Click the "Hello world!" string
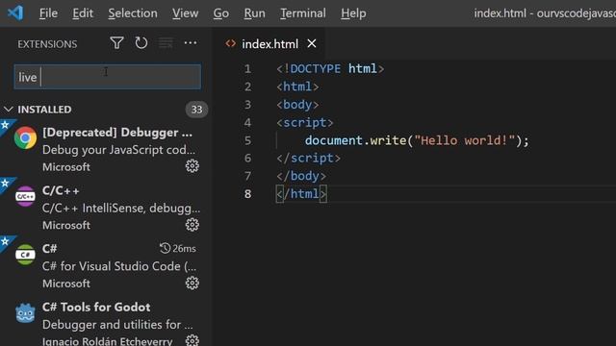The image size is (616, 346). [x=464, y=140]
